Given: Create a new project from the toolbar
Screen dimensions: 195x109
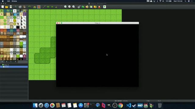Looking at the screenshot, I should click(x=3, y=7).
